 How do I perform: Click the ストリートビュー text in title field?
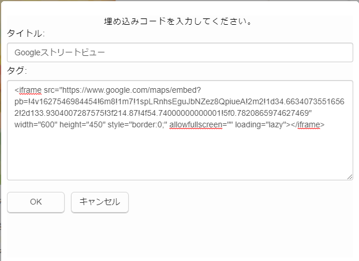point(73,52)
